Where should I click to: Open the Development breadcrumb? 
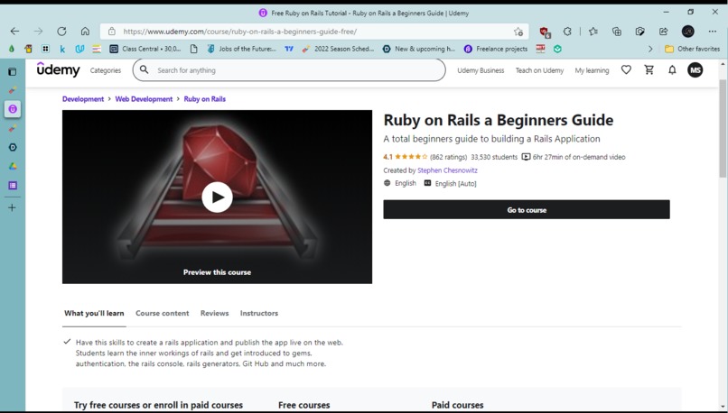[x=83, y=99]
